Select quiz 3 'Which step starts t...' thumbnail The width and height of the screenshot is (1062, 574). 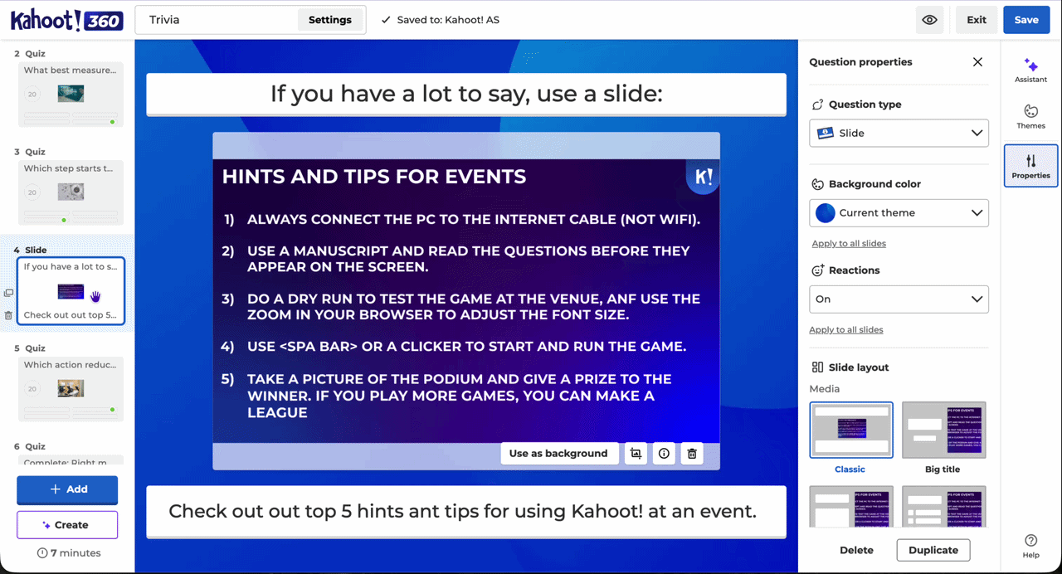click(71, 192)
